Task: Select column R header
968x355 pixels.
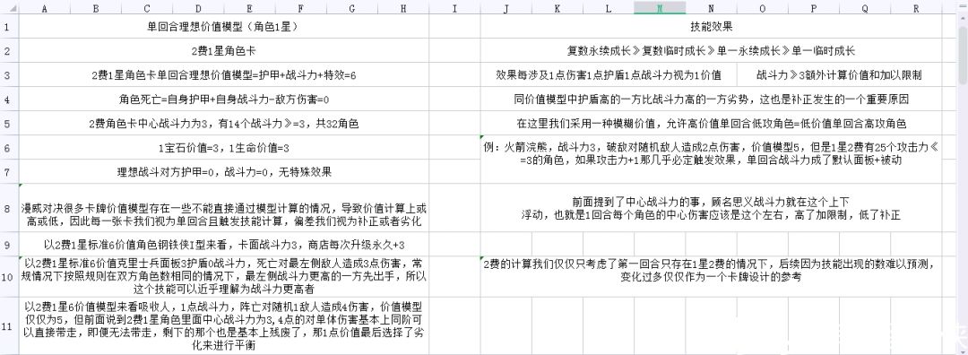Action: click(x=915, y=8)
